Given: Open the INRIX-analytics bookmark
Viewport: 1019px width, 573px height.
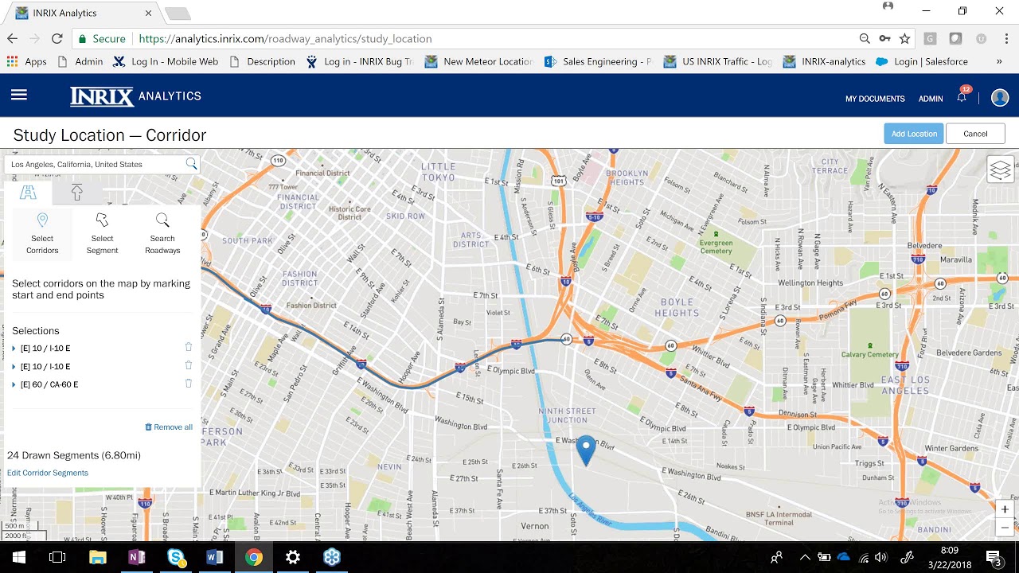Looking at the screenshot, I should click(x=824, y=61).
